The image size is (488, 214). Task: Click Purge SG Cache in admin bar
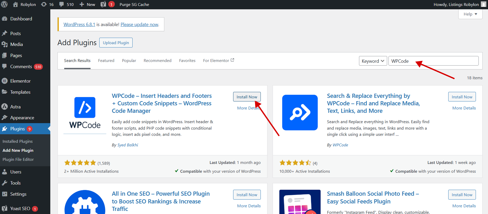tap(134, 4)
